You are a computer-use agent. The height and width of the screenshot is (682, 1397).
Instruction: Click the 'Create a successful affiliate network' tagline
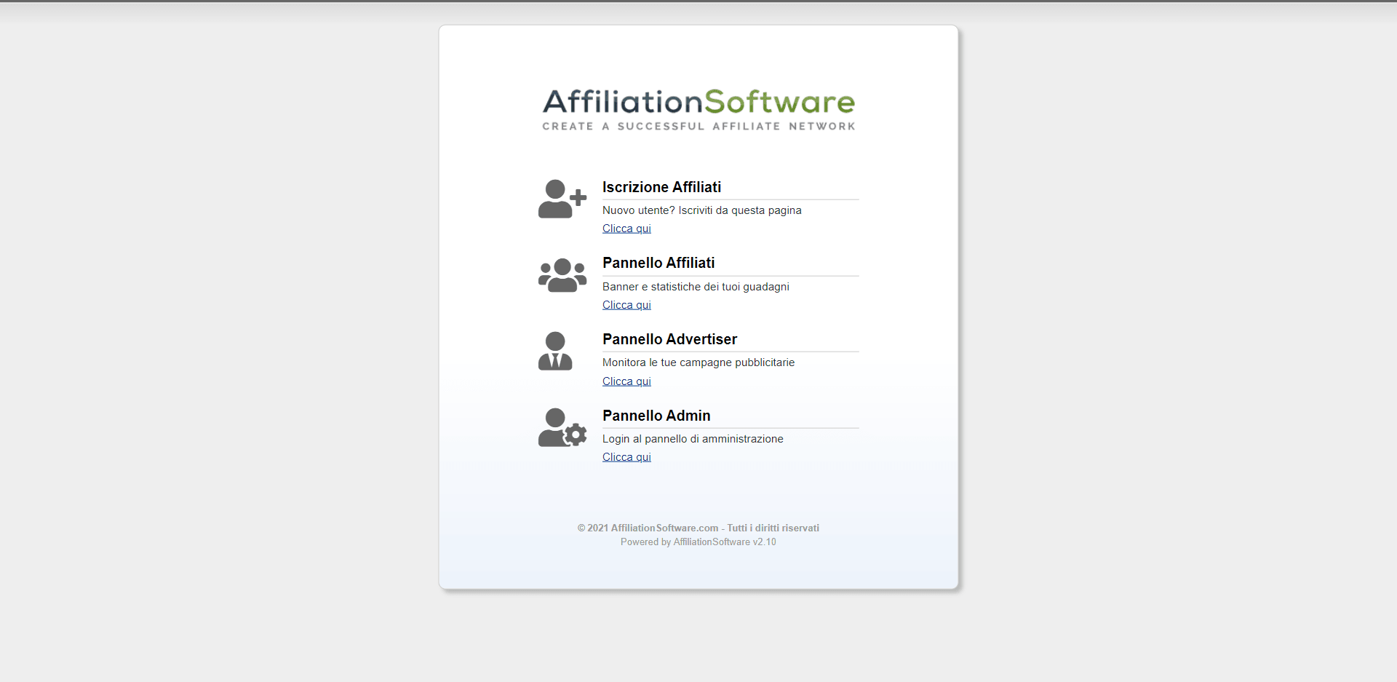tap(698, 127)
